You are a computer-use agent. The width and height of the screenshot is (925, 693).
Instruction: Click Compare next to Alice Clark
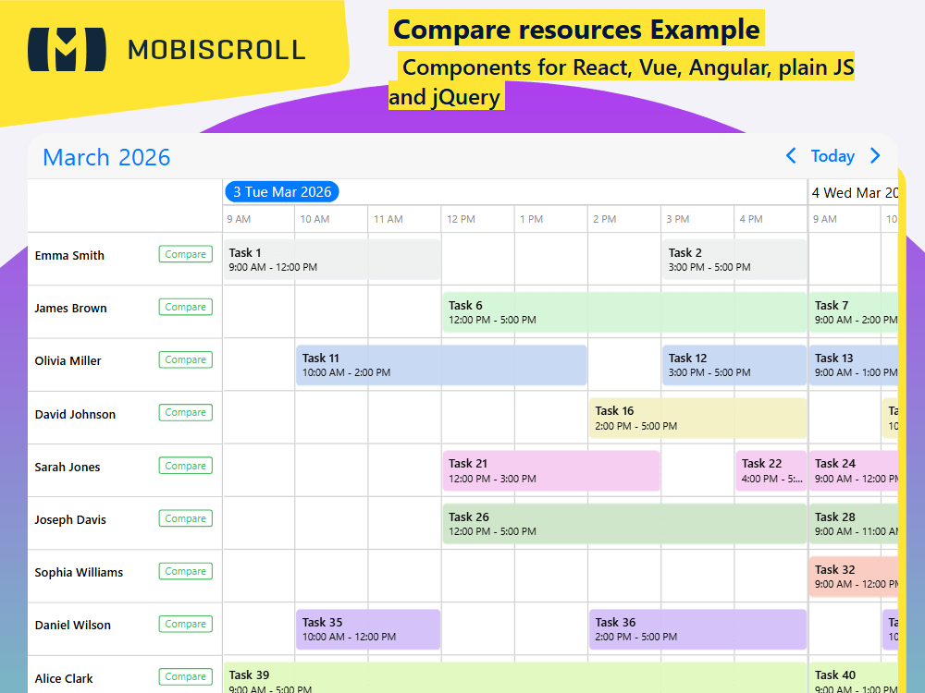pos(185,676)
